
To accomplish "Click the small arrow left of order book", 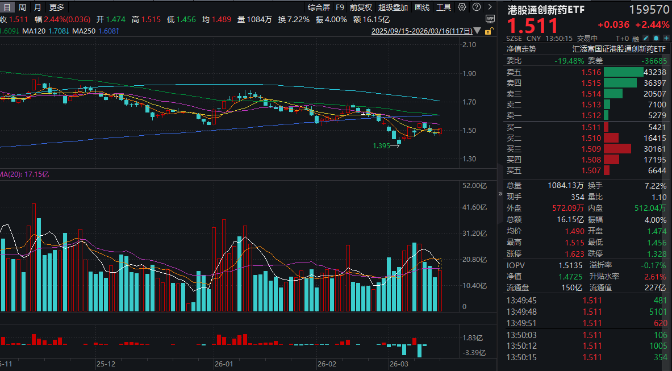I will click(500, 194).
